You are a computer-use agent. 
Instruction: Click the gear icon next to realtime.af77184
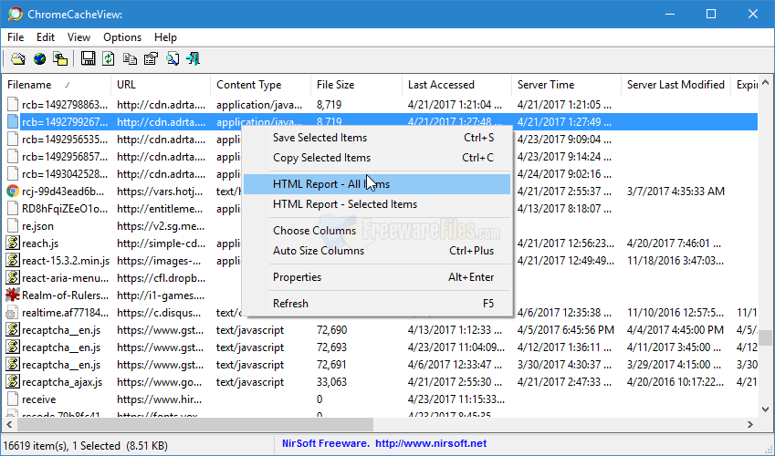coord(11,313)
